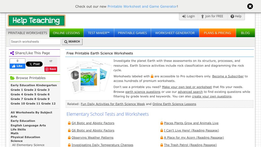Open the TEST MAKER section
This screenshot has width=261, height=147.
coord(99,33)
